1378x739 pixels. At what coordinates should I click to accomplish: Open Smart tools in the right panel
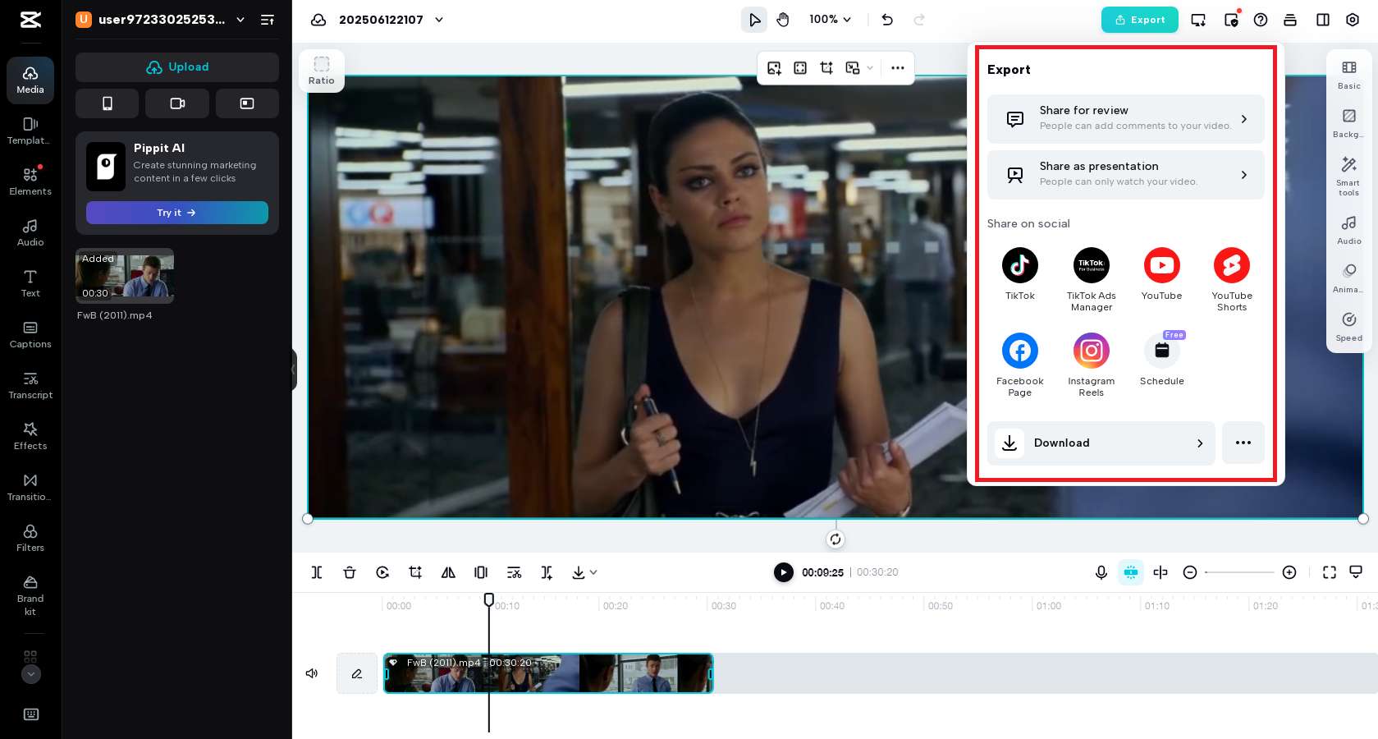pyautogui.click(x=1348, y=173)
